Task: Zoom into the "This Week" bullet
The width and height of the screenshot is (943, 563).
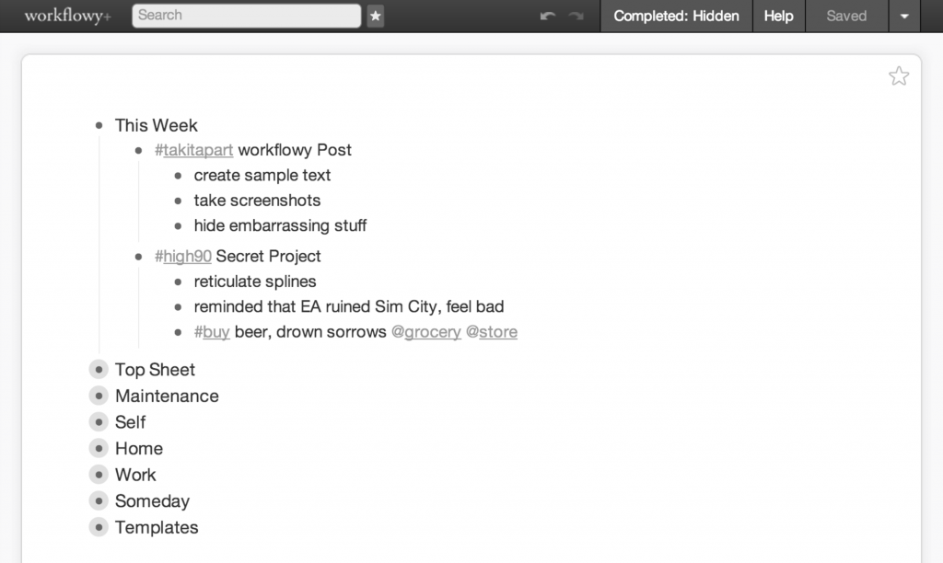Action: 99,125
